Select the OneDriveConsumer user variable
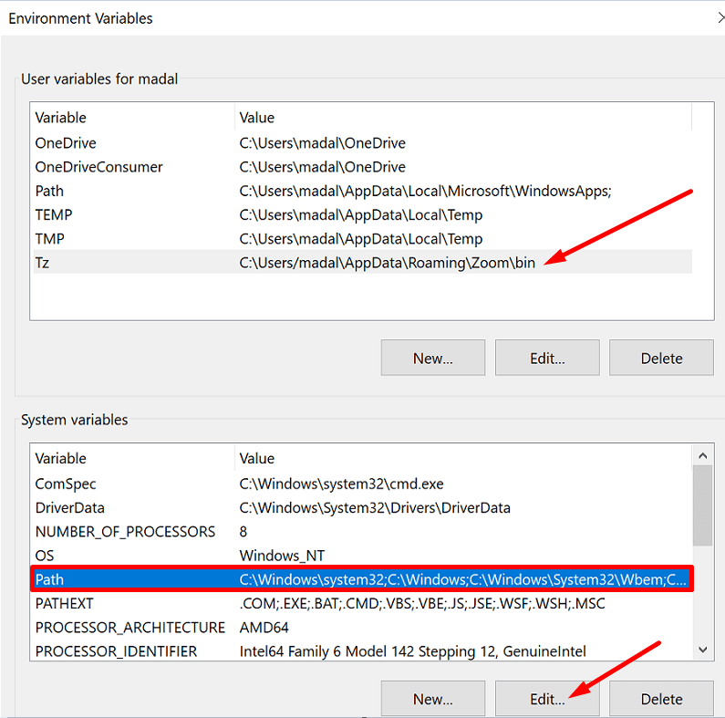The image size is (725, 718). click(x=363, y=167)
